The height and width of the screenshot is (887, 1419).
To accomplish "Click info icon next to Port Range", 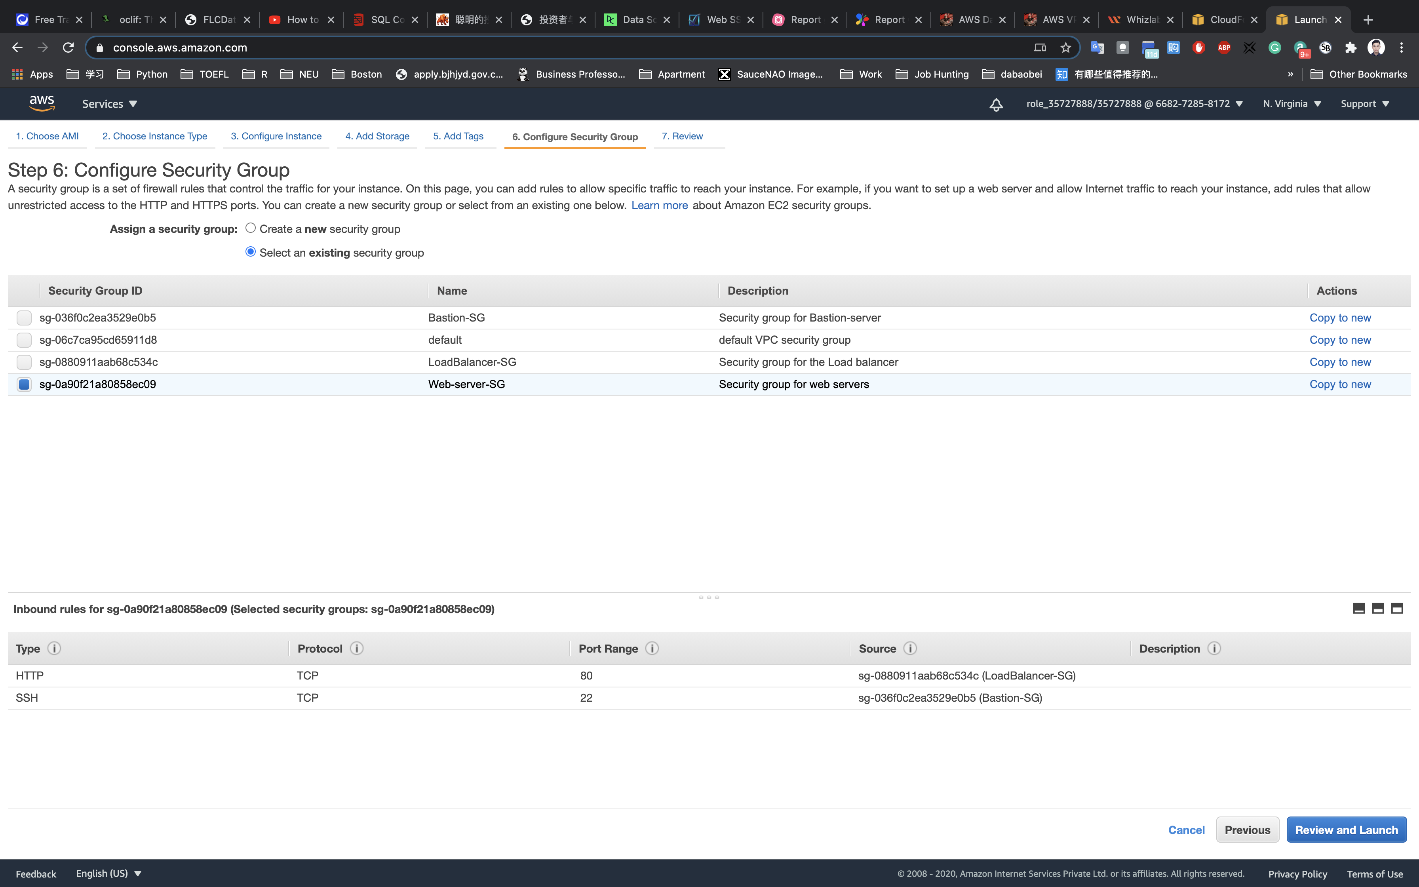I will [x=651, y=648].
